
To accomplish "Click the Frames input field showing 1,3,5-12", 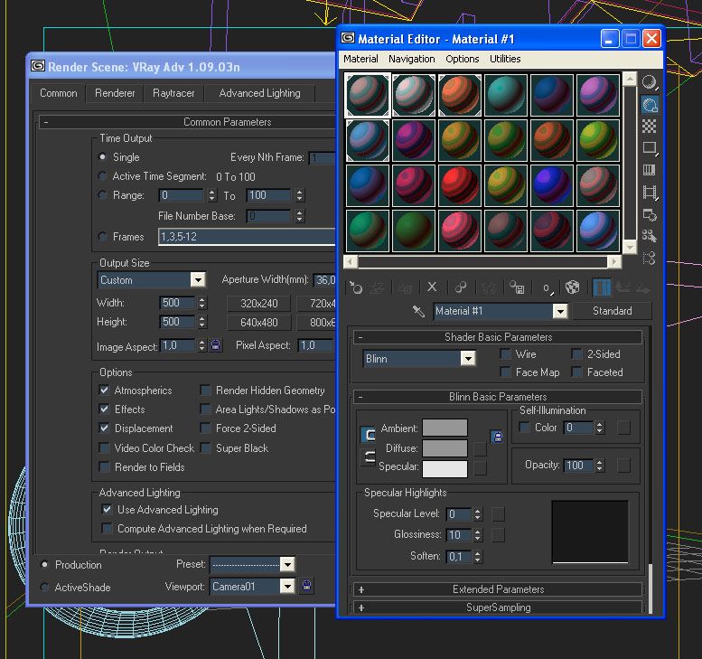I will (247, 236).
